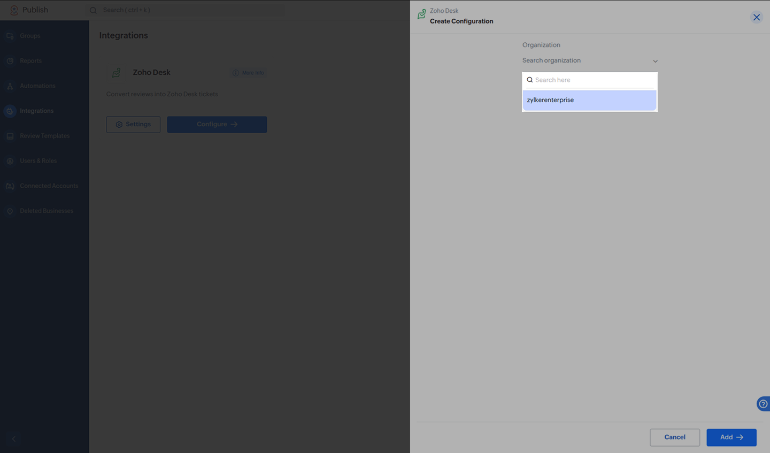Open the Reports sidebar icon
770x453 pixels.
click(x=10, y=61)
